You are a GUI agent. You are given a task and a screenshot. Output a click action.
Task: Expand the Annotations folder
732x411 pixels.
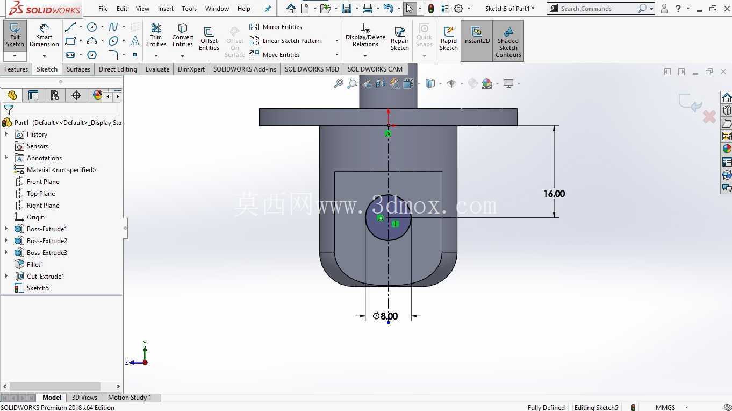[6, 158]
